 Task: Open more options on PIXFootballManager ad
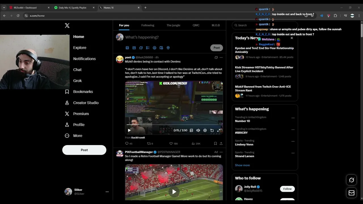(221, 152)
